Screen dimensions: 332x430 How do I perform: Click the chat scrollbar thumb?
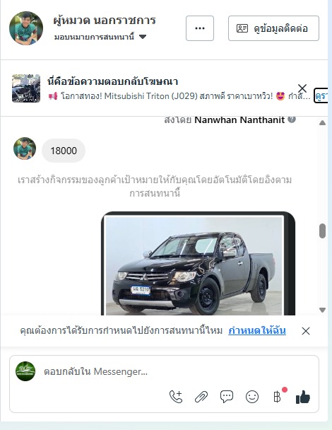tap(322, 231)
